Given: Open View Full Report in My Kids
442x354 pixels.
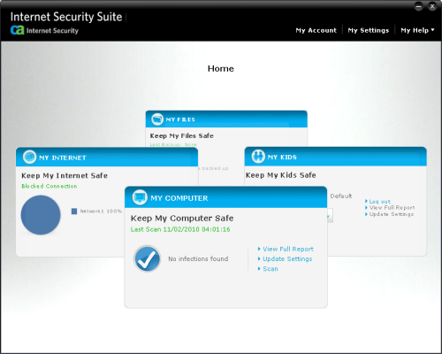Looking at the screenshot, I should [x=392, y=208].
